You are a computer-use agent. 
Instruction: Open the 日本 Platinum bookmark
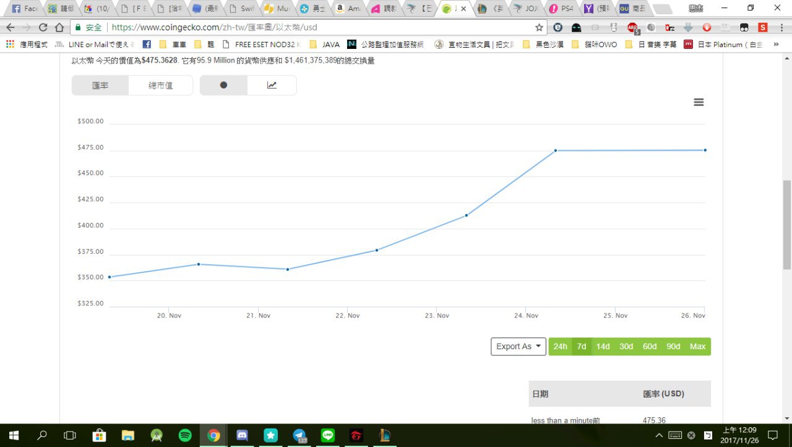pos(723,45)
